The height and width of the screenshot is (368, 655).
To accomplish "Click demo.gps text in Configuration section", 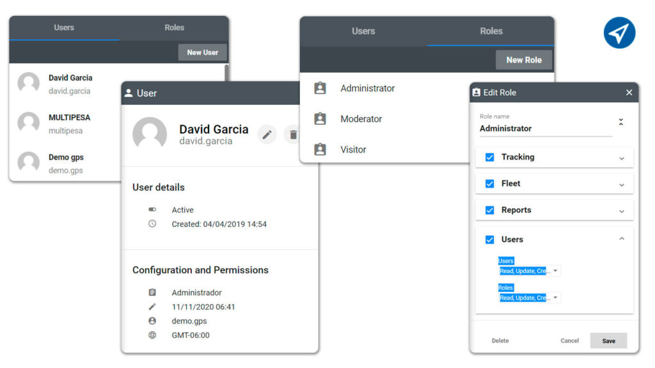I will pyautogui.click(x=189, y=321).
